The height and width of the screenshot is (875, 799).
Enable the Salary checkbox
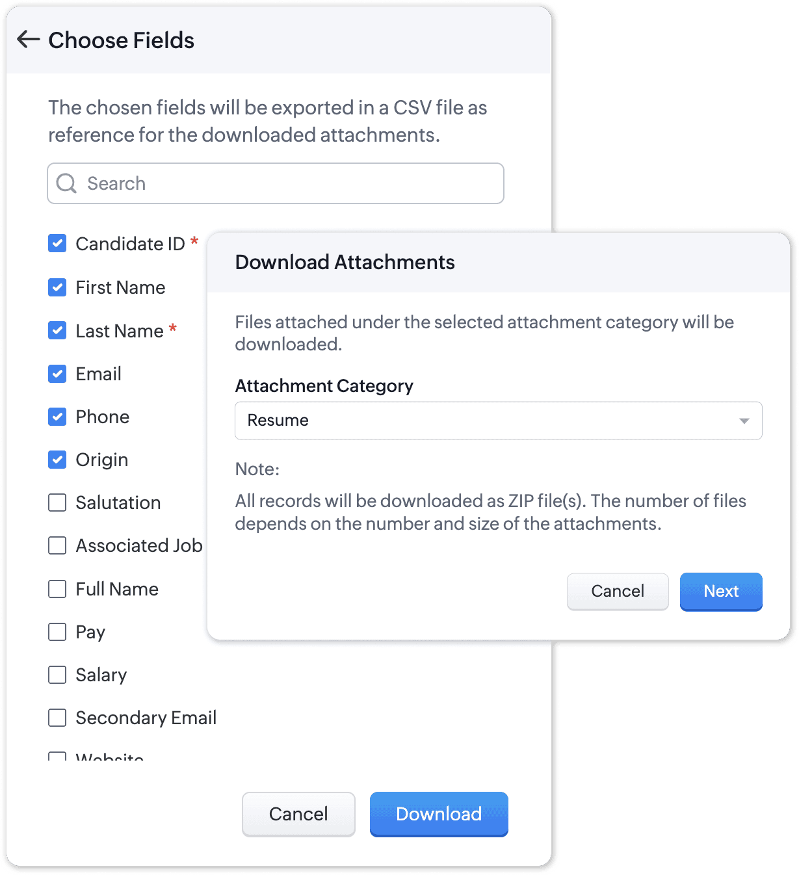coord(57,675)
